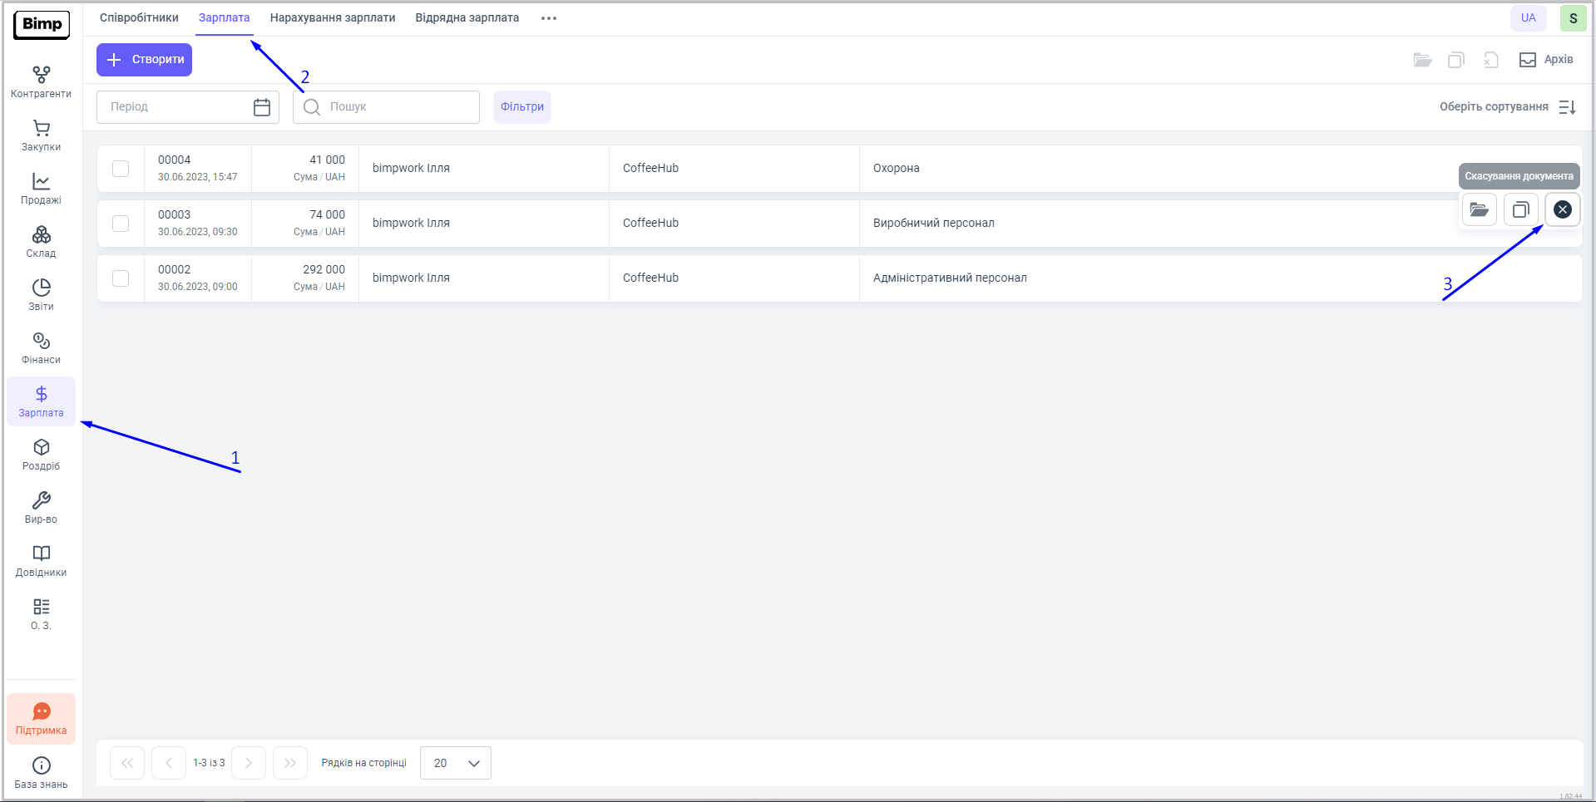
Task: Tick the checkbox for document 00002
Action: [121, 278]
